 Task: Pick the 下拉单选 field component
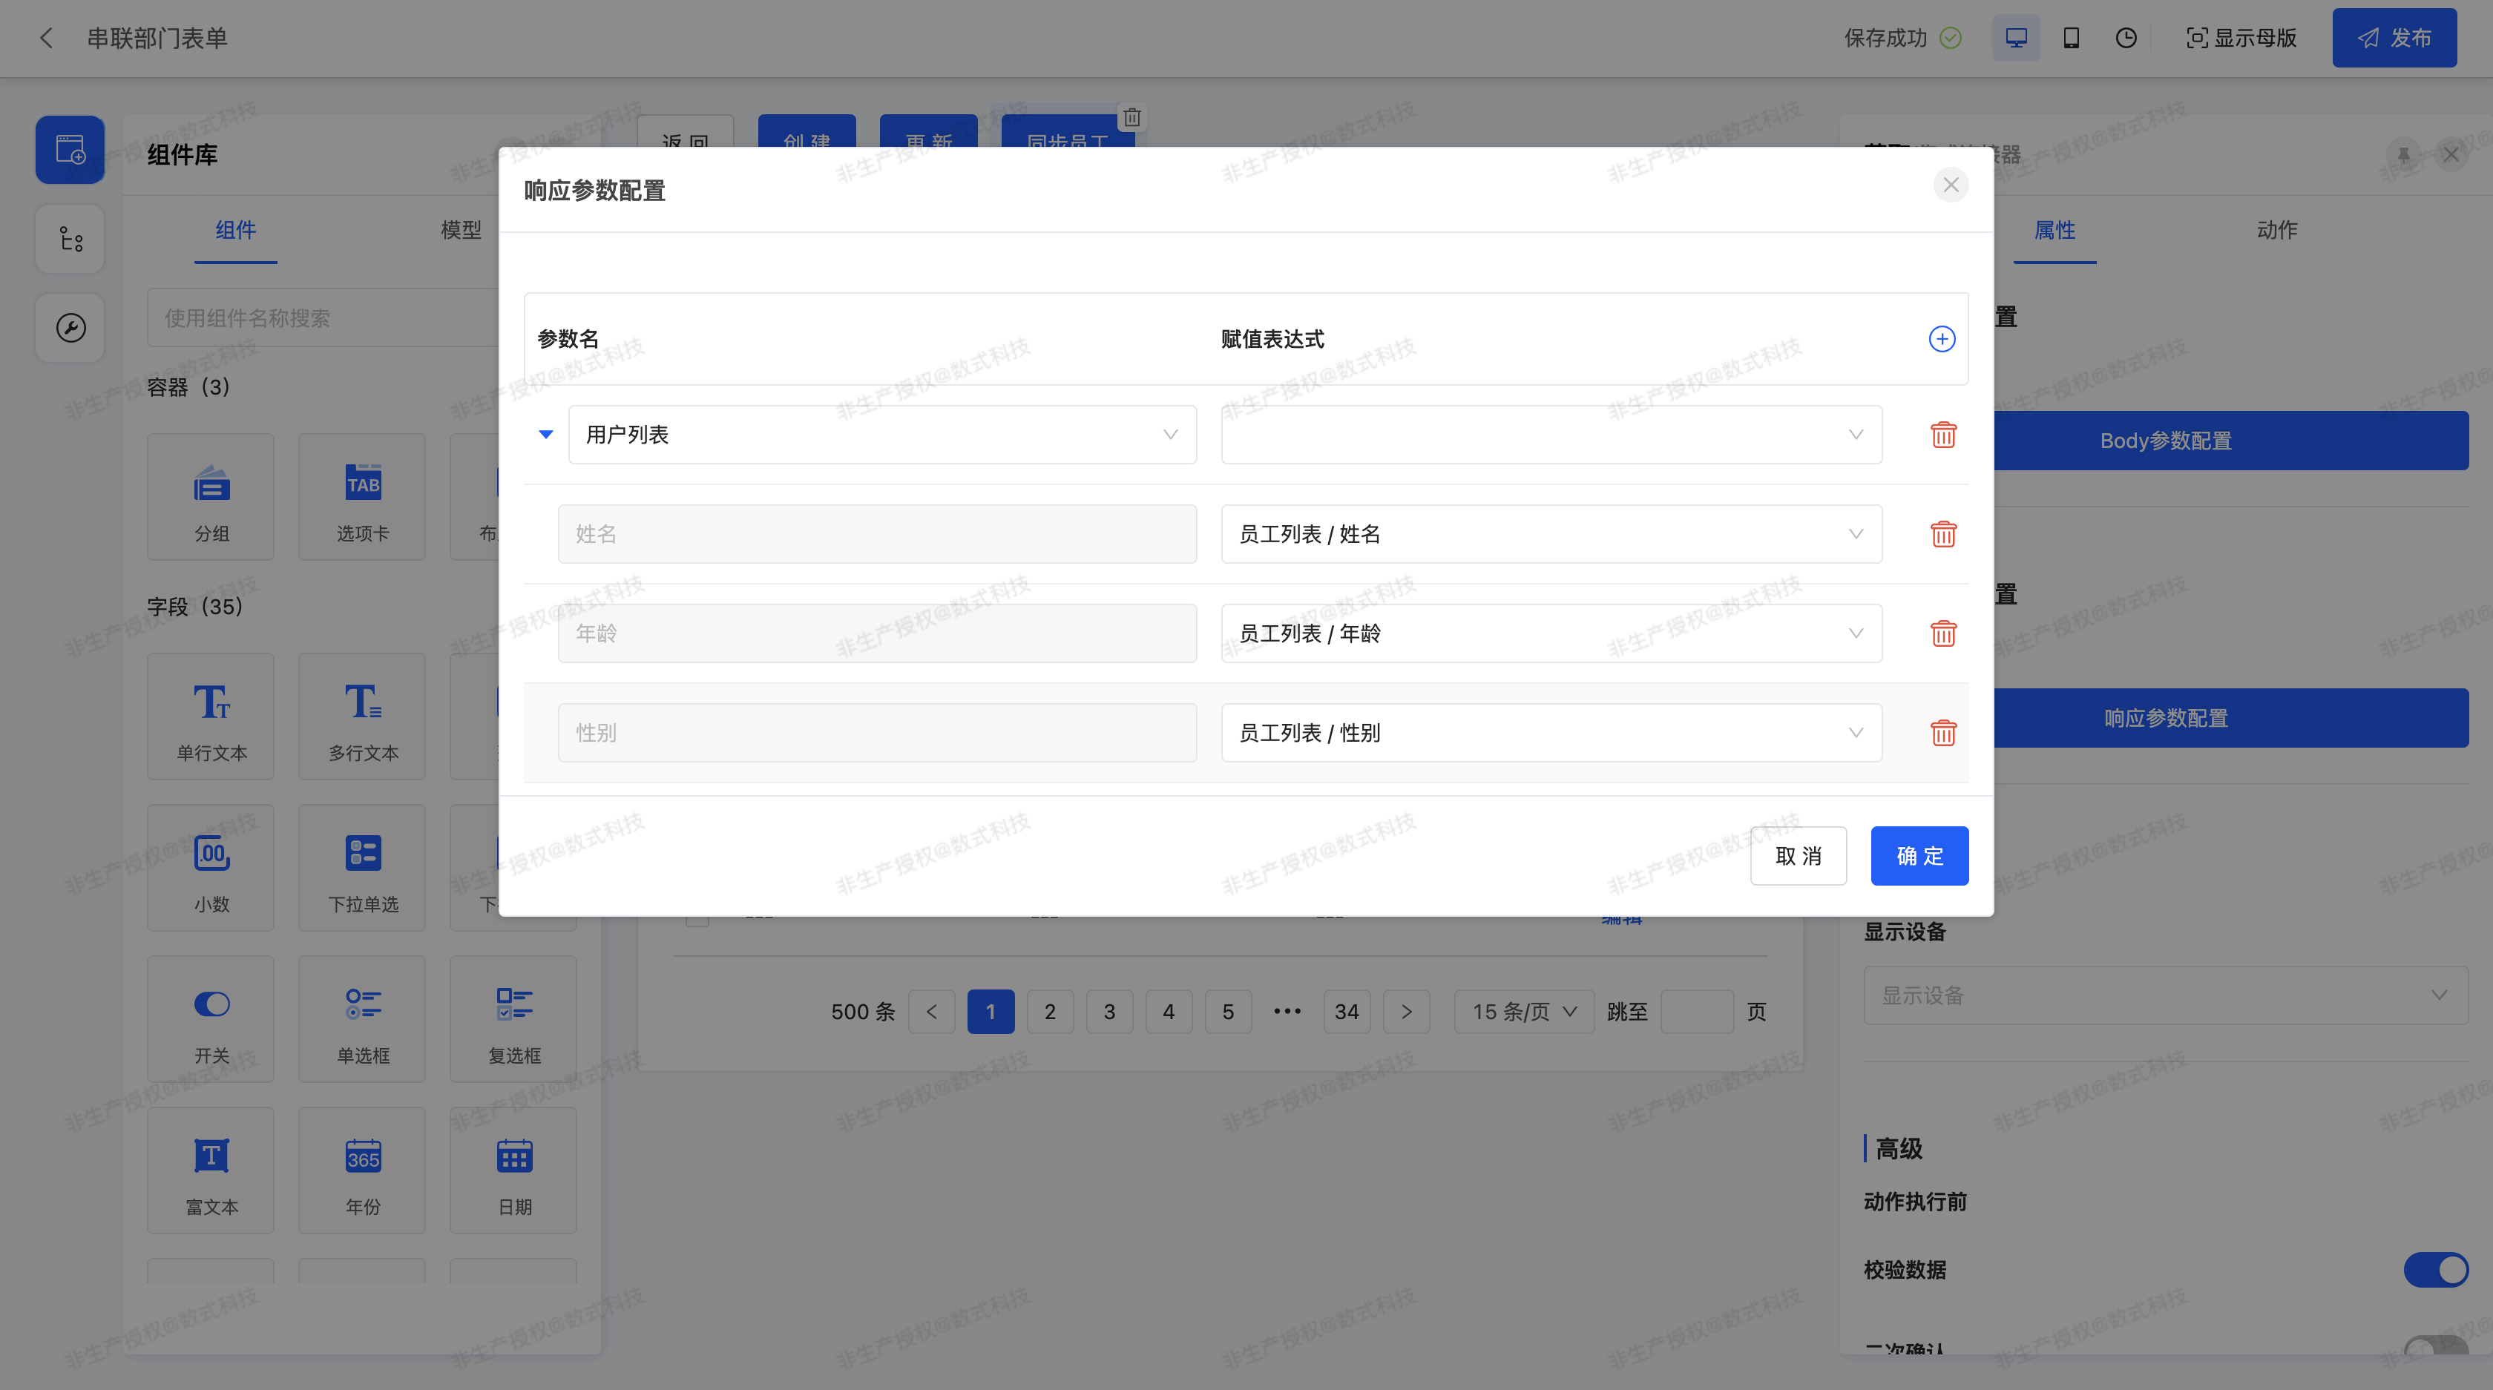tap(362, 868)
